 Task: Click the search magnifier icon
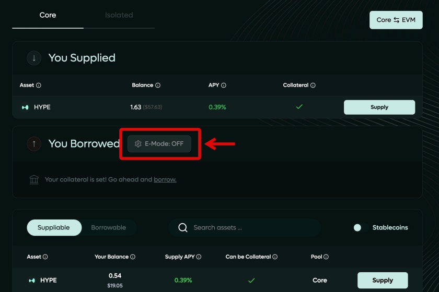183,227
